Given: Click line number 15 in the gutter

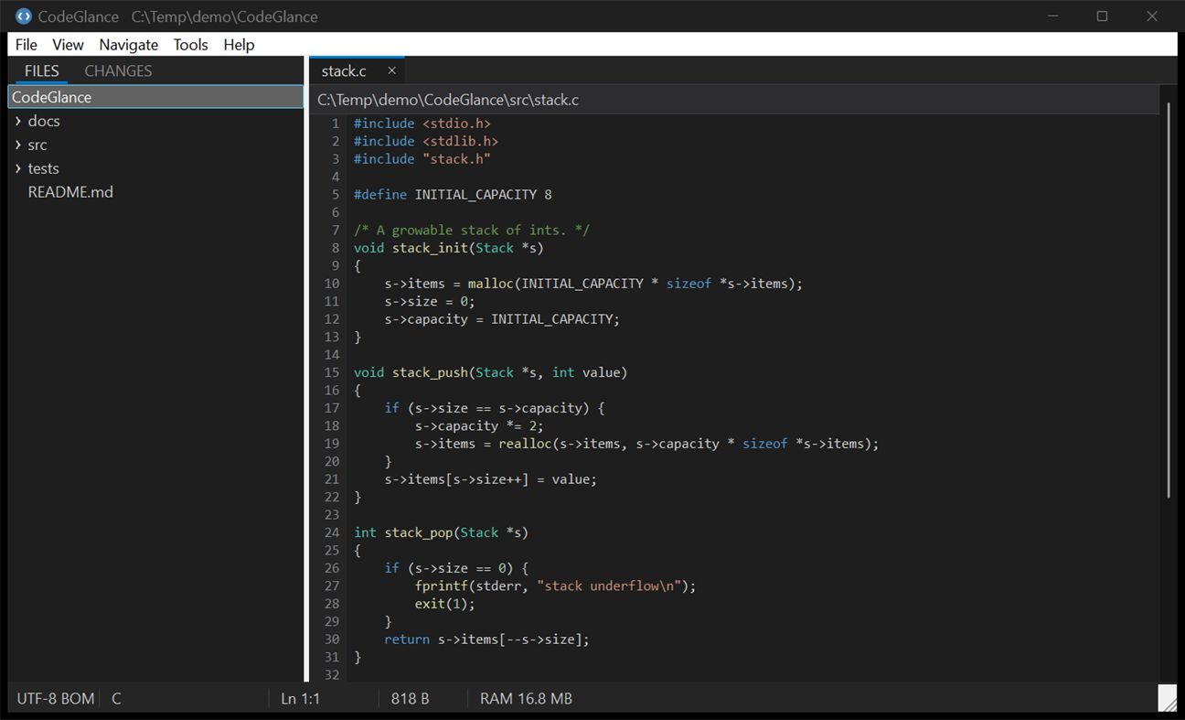Looking at the screenshot, I should 331,372.
